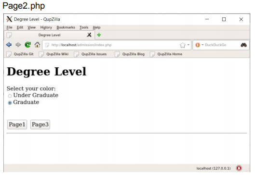Select the Under Graduate radio button
Viewport: 257px width, 175px height.
10,96
